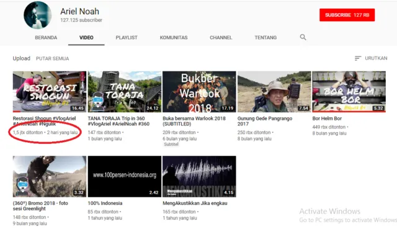
Task: Click the 148 rbx ditonton text
Action: tap(29, 217)
